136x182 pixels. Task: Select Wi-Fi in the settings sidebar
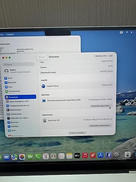pos(8,78)
